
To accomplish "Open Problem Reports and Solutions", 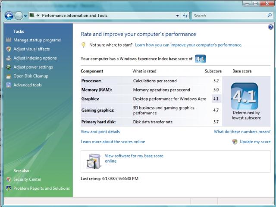I will (41, 188).
